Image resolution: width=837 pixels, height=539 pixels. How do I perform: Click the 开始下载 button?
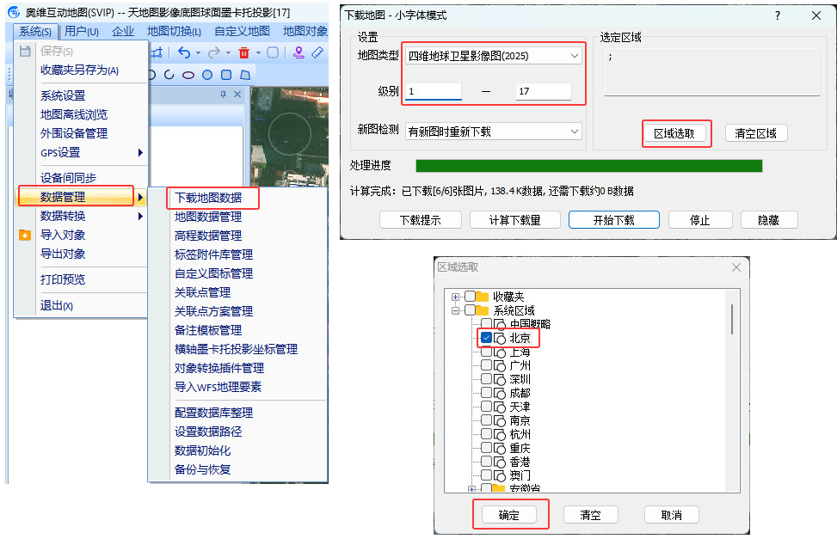click(614, 220)
